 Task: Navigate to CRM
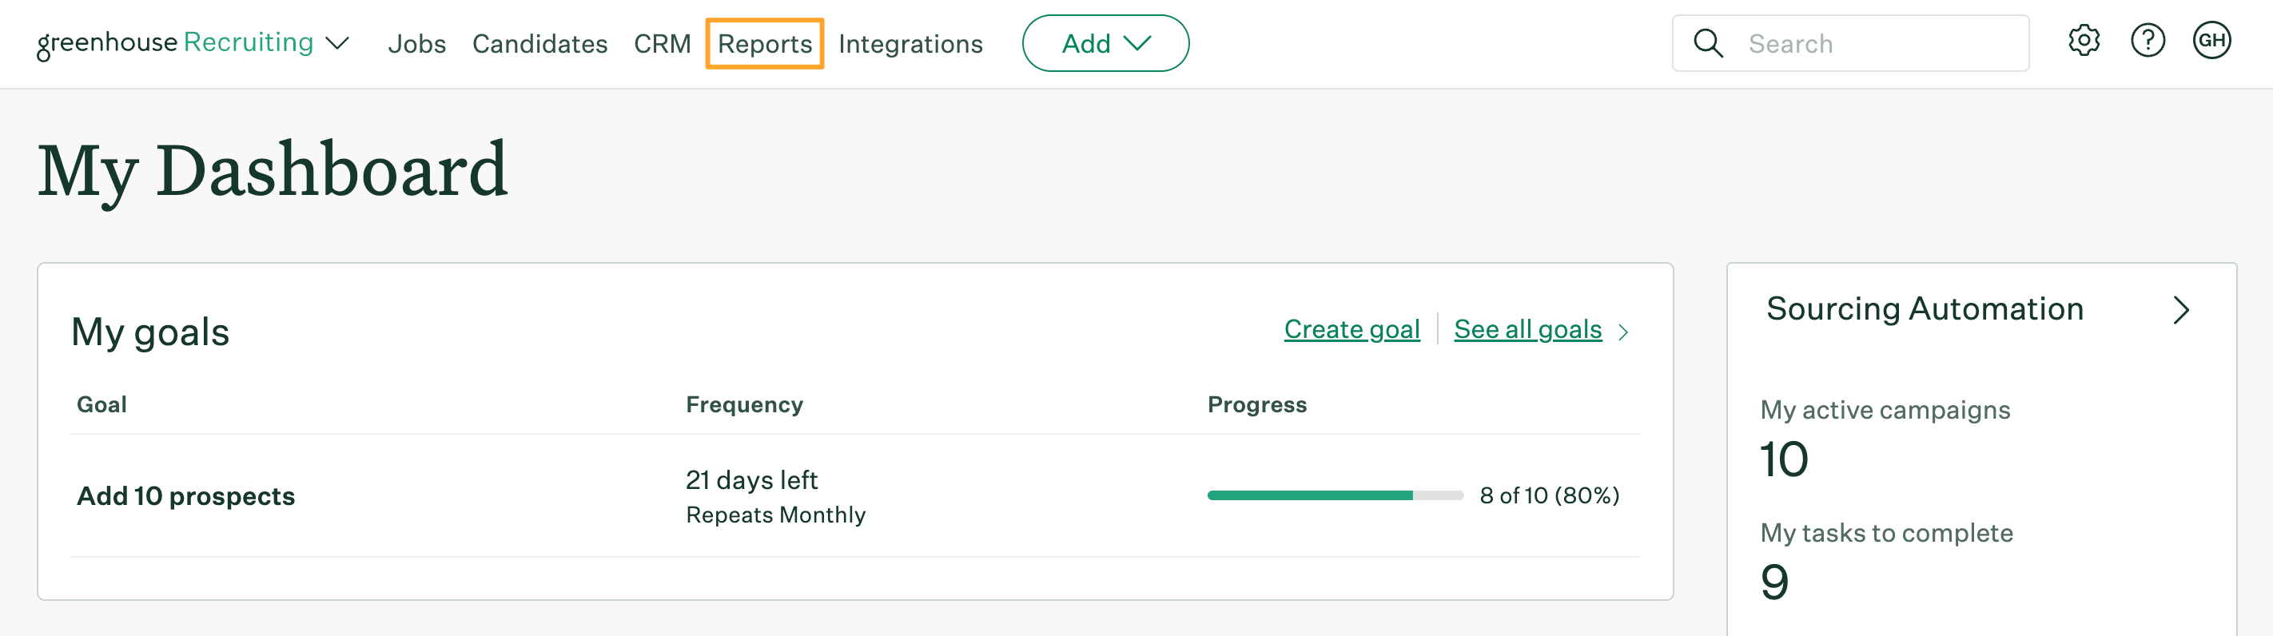click(662, 43)
